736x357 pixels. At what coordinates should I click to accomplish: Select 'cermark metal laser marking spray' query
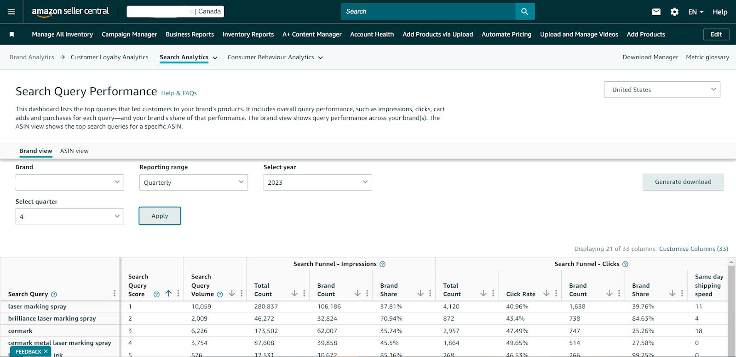pos(60,343)
